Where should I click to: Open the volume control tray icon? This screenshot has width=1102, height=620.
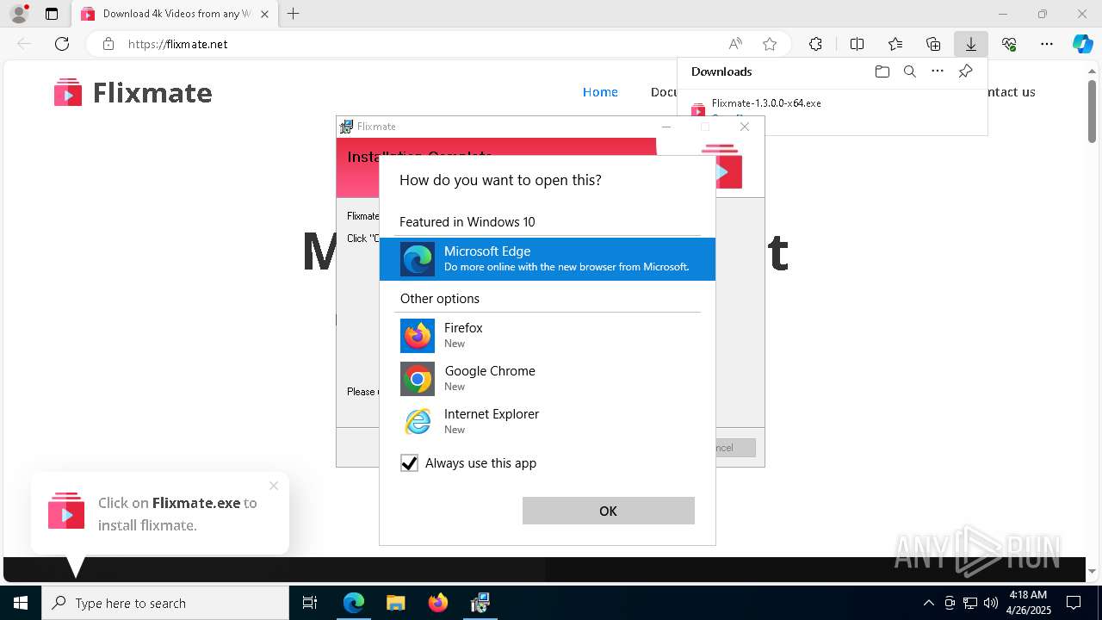pyautogui.click(x=991, y=603)
